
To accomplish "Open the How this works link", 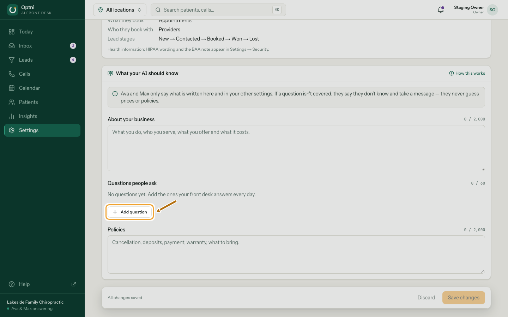I will point(467,73).
